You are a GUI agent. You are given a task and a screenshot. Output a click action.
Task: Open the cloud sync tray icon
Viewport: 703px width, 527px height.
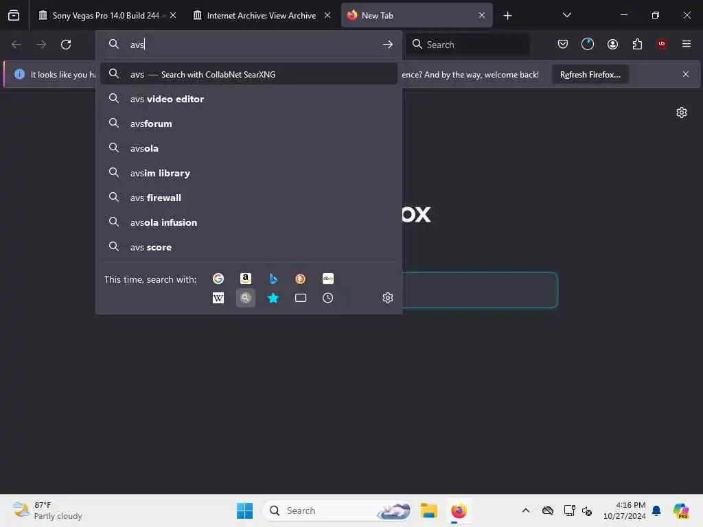[547, 511]
